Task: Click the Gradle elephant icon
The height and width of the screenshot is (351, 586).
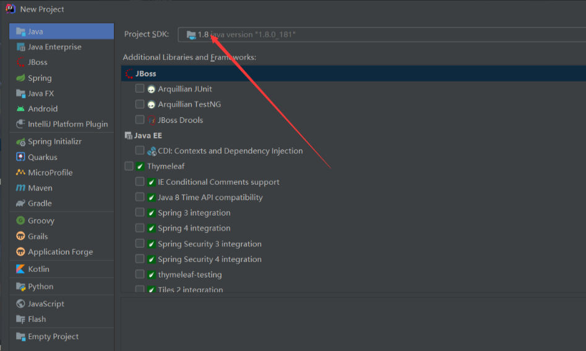Action: click(20, 203)
